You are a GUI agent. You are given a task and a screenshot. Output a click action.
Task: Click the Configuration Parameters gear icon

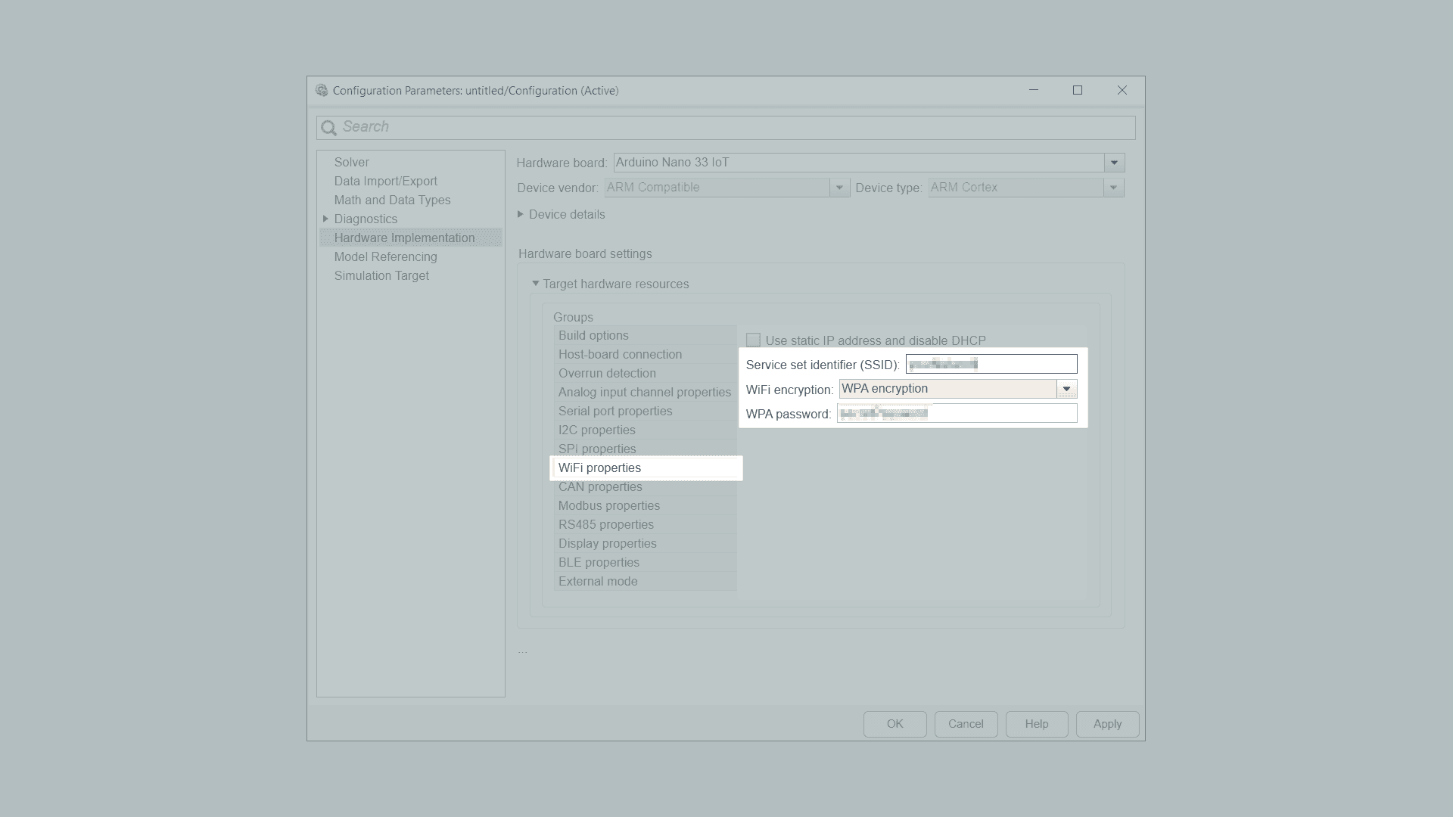click(x=322, y=90)
